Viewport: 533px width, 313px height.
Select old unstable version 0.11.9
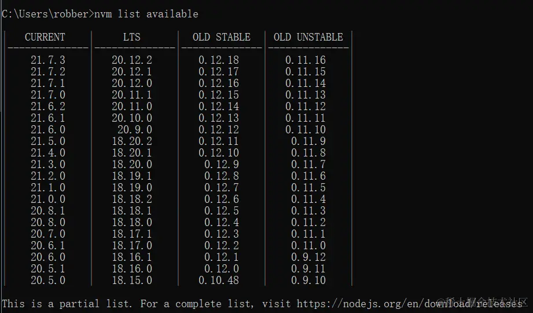click(308, 141)
